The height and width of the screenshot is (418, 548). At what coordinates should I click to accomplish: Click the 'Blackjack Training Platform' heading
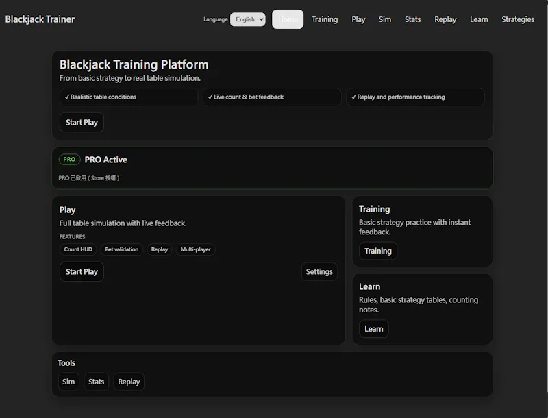(x=134, y=64)
